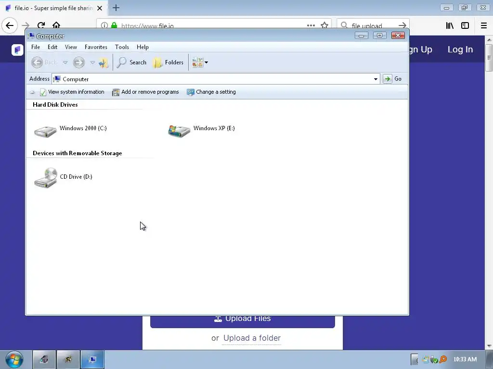Click the Computer window title bar icon
The height and width of the screenshot is (369, 493).
coord(31,36)
